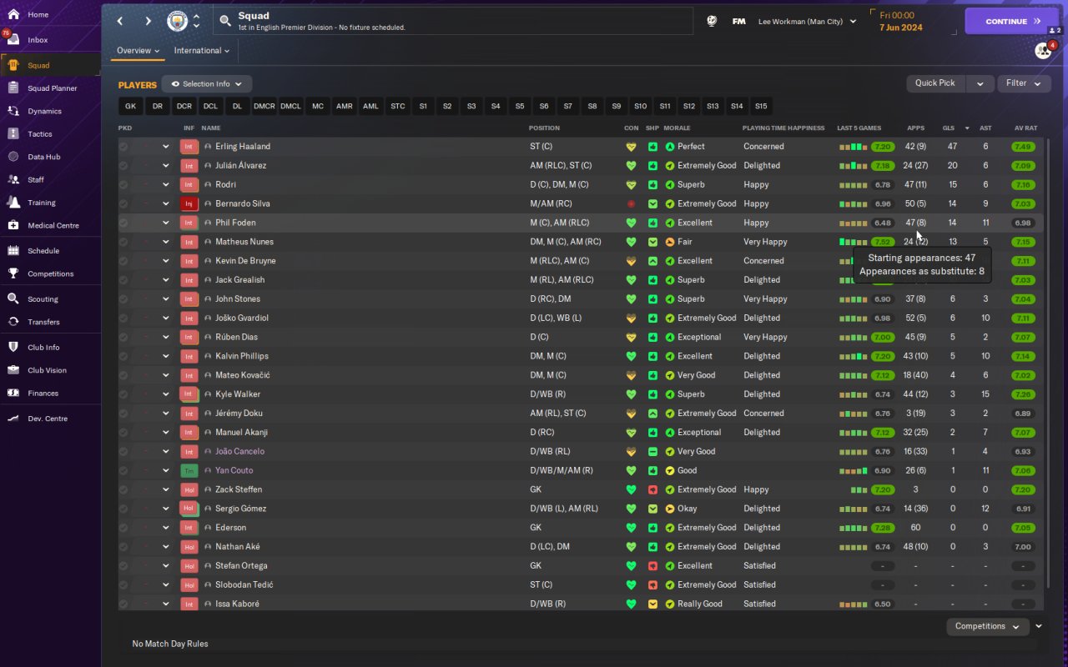Click the back navigation arrow
The image size is (1068, 667).
click(120, 21)
